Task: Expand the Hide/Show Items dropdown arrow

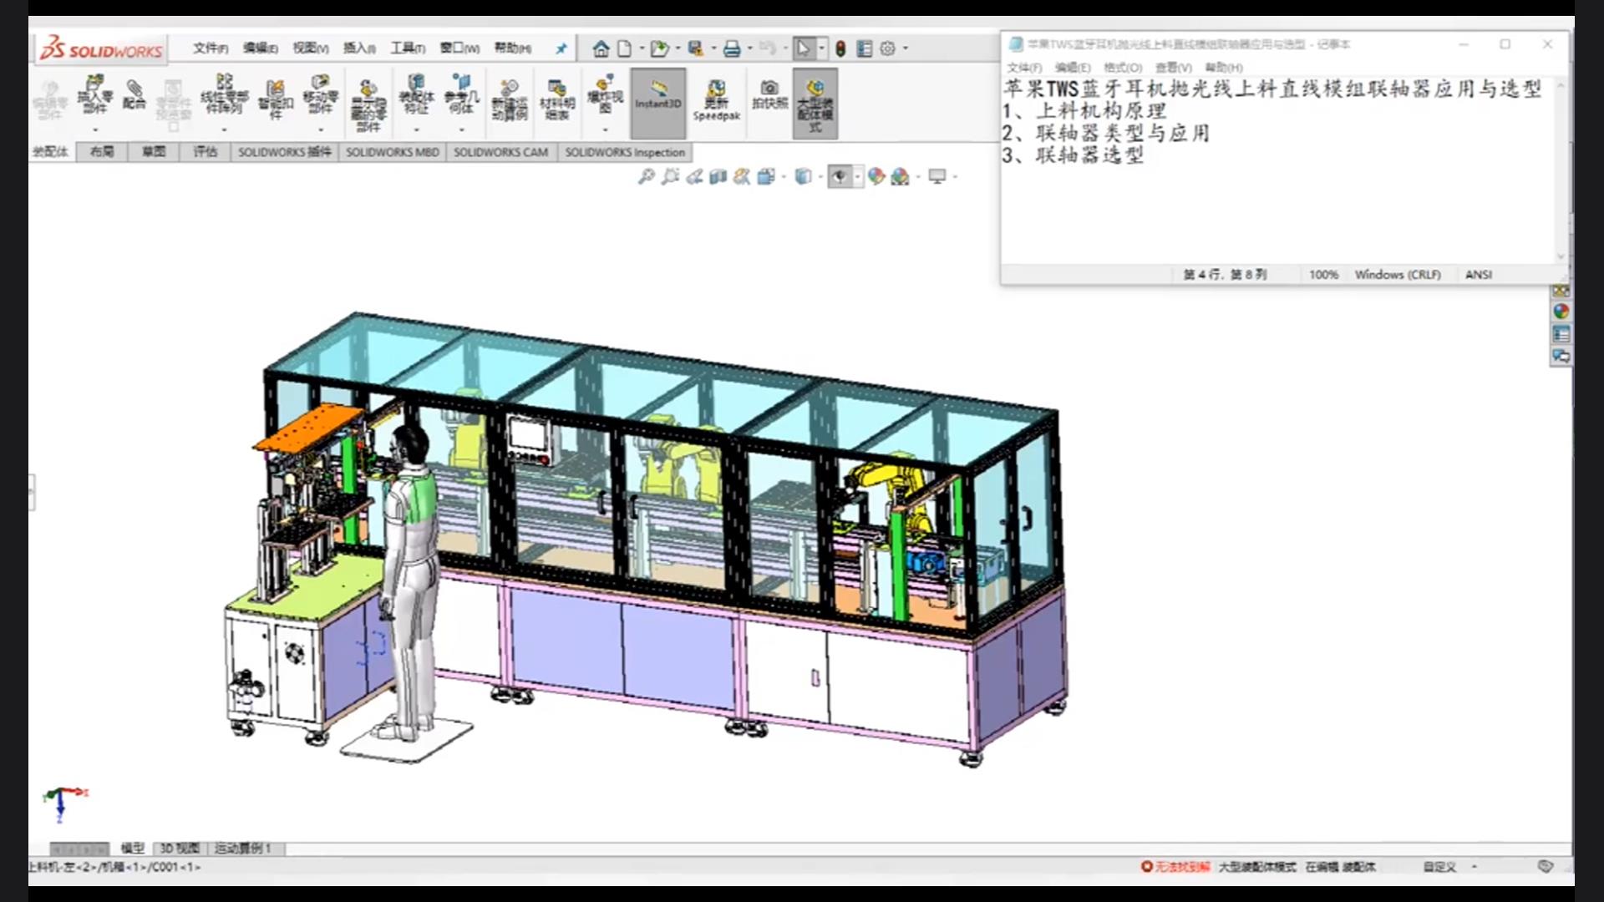Action: [x=857, y=176]
